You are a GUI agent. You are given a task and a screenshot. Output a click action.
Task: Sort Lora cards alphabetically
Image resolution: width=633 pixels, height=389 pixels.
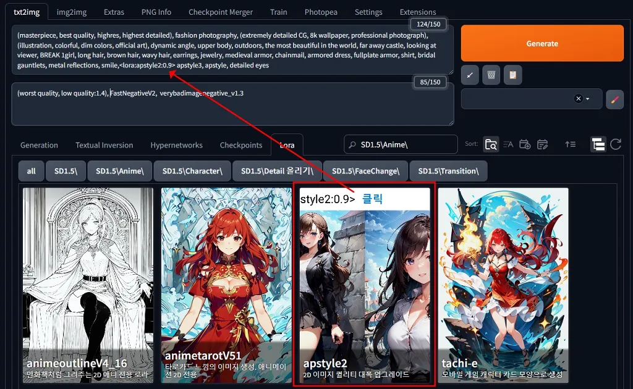pyautogui.click(x=509, y=144)
